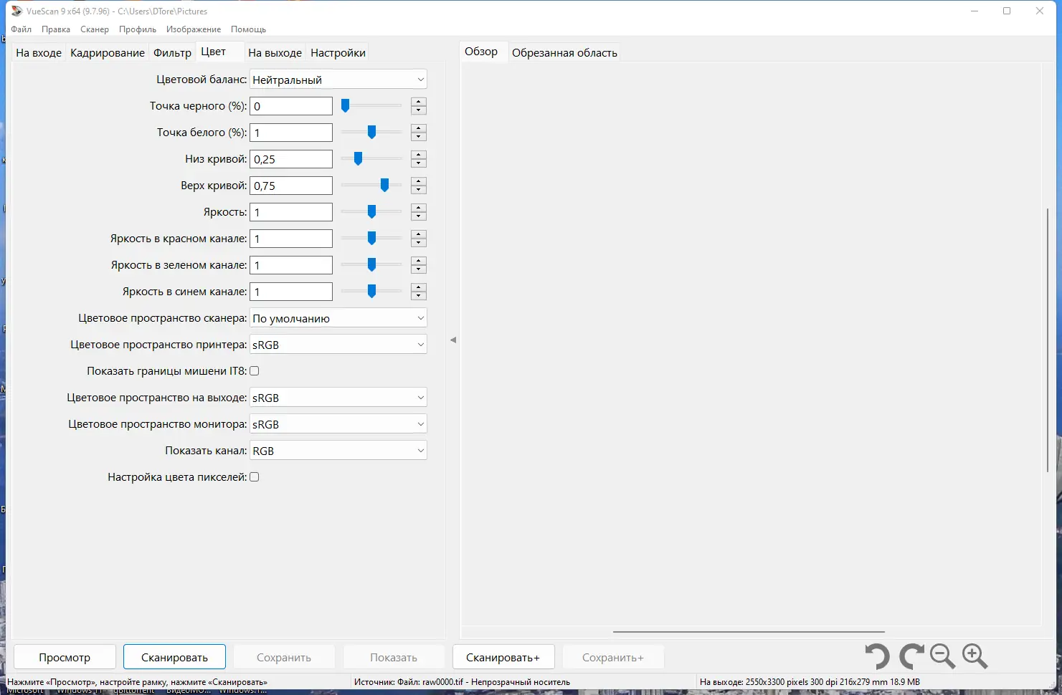Click 'Яркость в красном канале' value field
Image resolution: width=1062 pixels, height=695 pixels.
291,239
